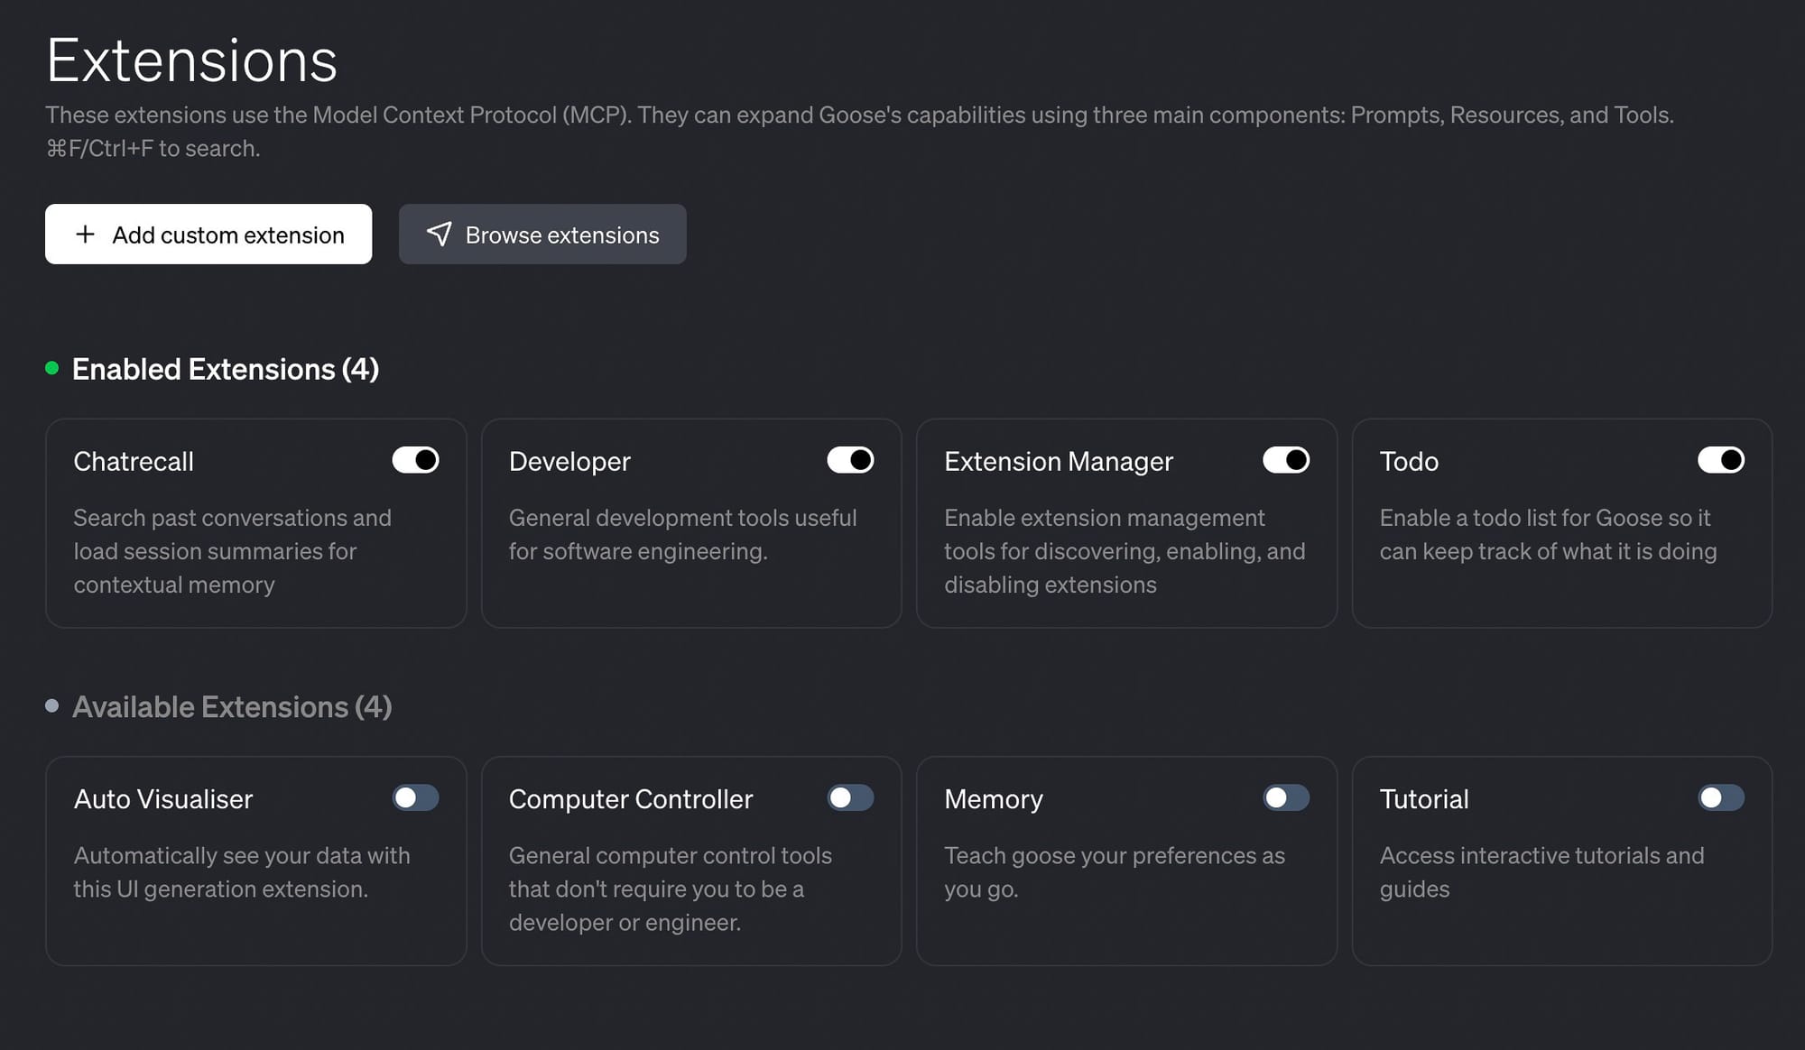Enable the Auto Visualiser extension
The height and width of the screenshot is (1050, 1805).
click(415, 798)
